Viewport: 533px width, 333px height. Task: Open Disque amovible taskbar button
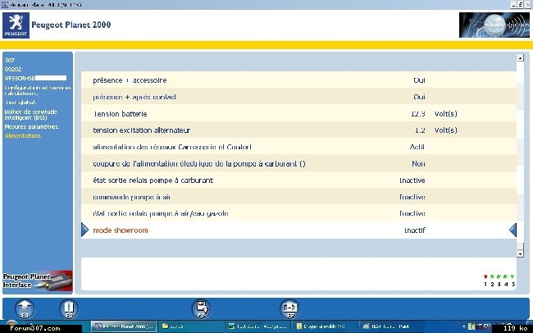pos(325,326)
